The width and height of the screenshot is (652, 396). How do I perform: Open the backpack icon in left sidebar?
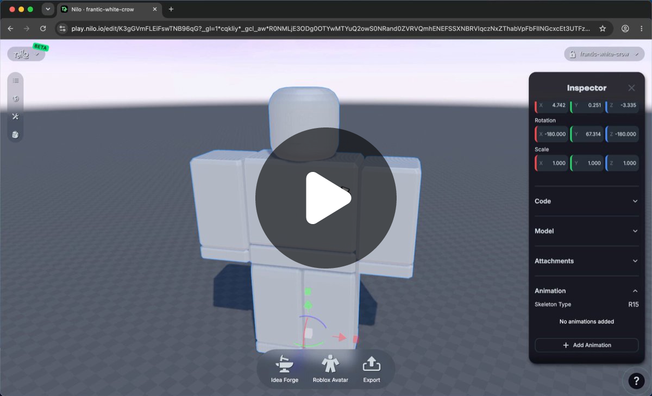click(16, 135)
